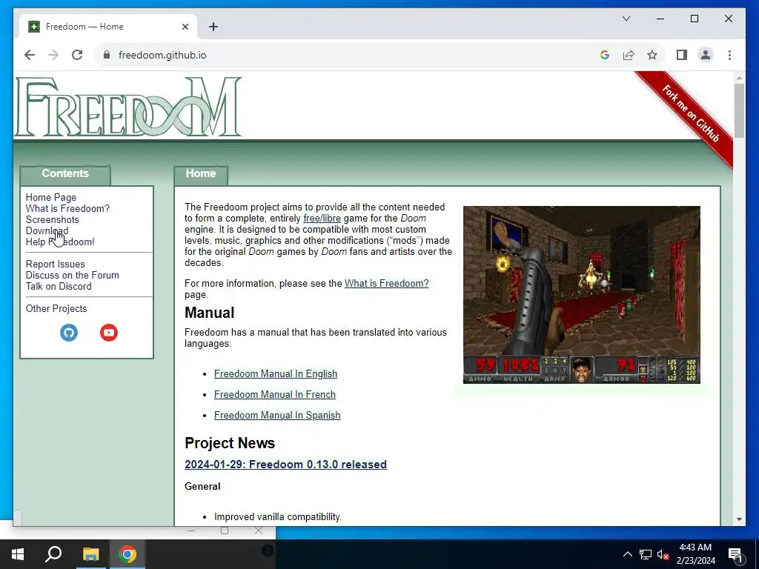759x569 pixels.
Task: Click the General subheading text
Action: [202, 486]
